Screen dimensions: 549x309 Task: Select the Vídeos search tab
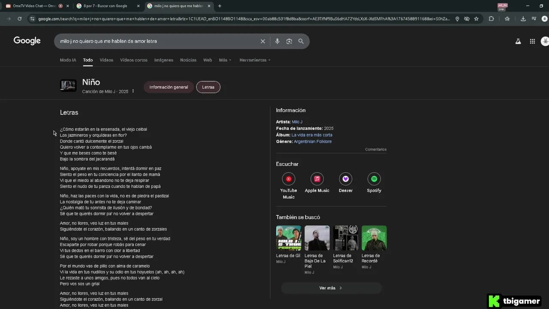click(106, 60)
